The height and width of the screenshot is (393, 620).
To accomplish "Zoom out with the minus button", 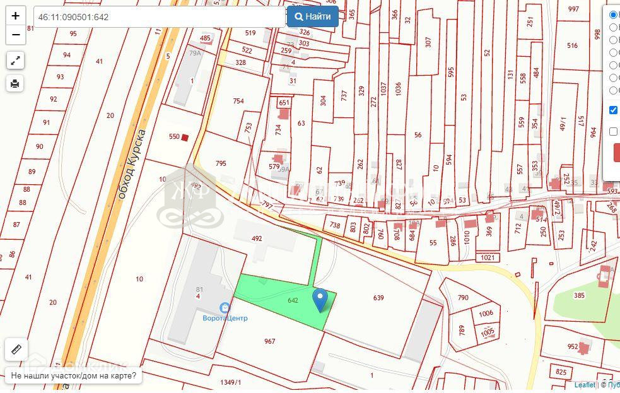I will click(x=16, y=35).
